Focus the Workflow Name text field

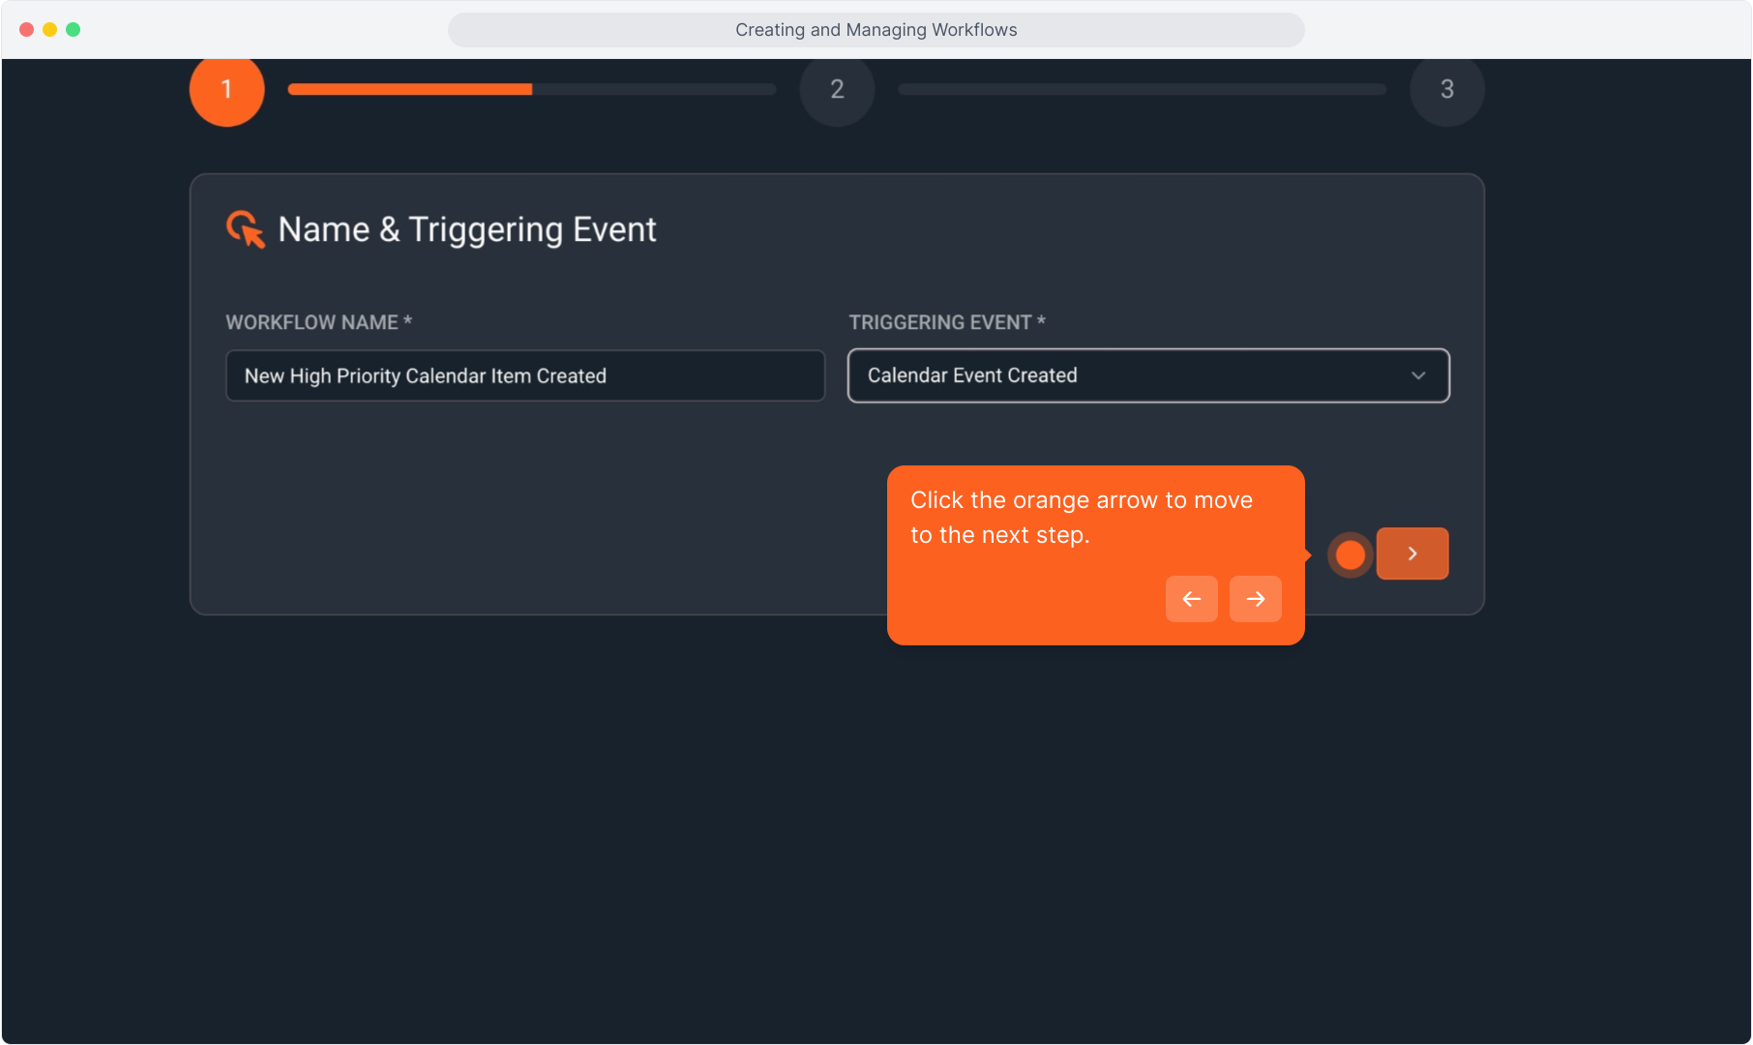click(x=524, y=375)
